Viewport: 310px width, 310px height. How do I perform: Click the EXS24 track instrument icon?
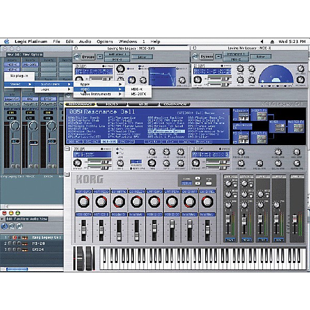coord(25,250)
